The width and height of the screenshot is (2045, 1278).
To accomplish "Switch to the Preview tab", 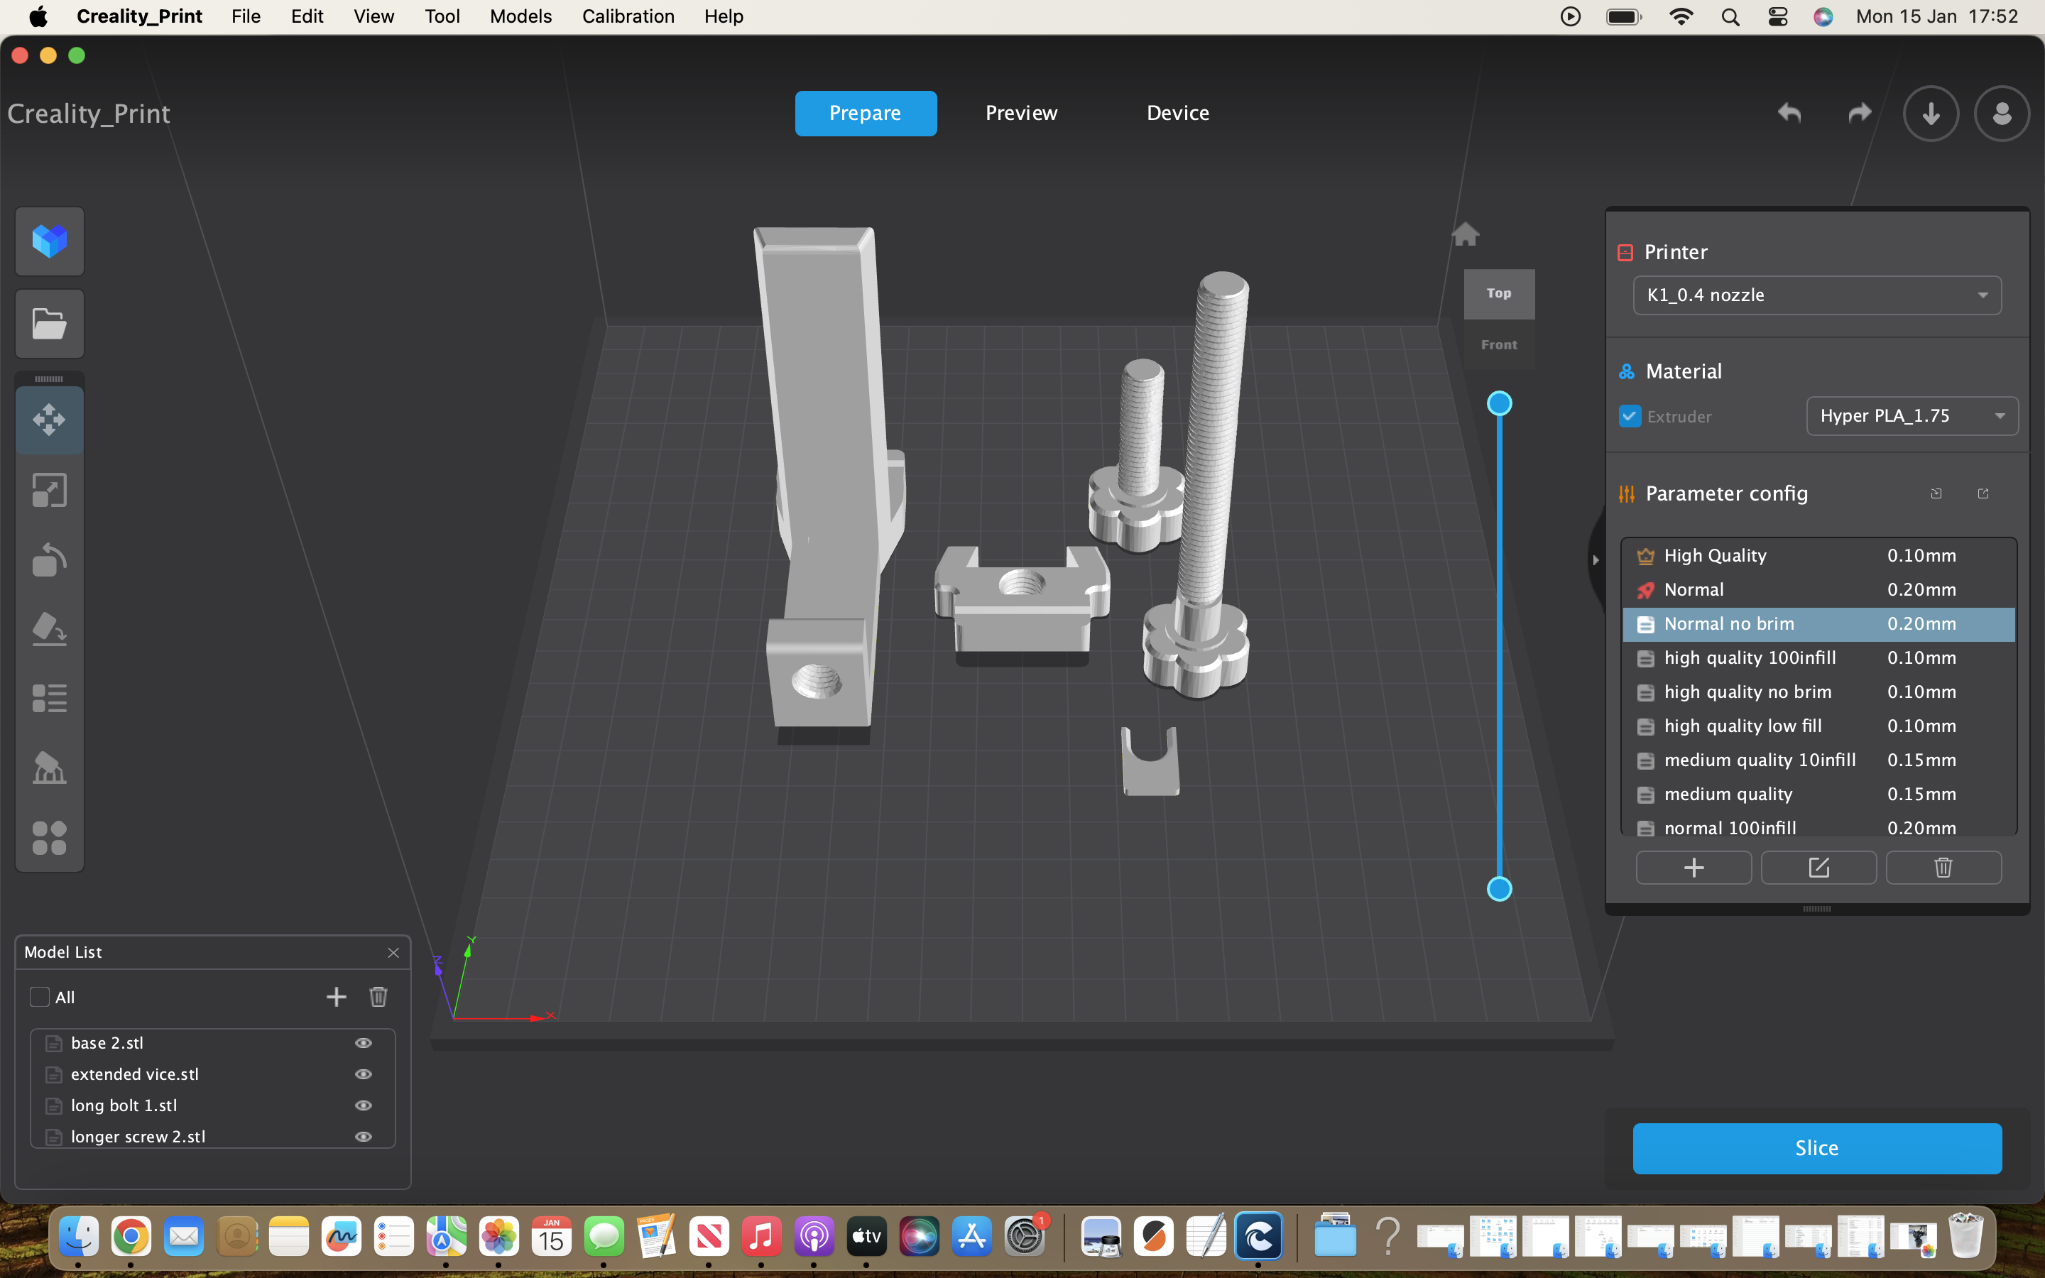I will 1021,112.
